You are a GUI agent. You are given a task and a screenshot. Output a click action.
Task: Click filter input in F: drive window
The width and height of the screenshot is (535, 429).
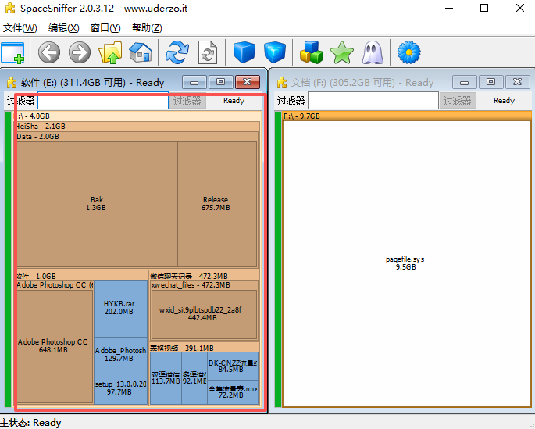point(373,101)
